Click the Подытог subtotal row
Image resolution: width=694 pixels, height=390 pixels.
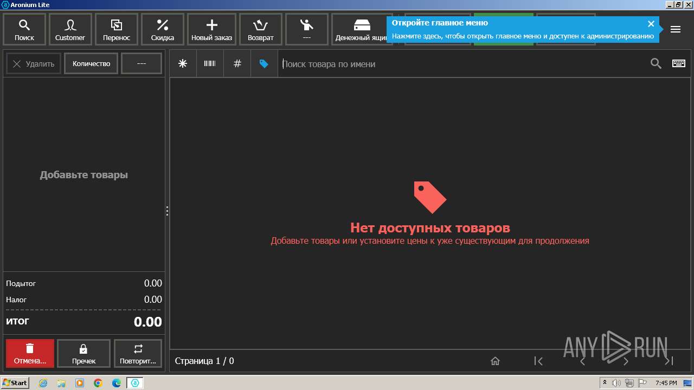pos(84,283)
